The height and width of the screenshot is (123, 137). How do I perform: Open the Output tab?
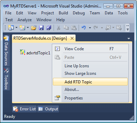pos(48,109)
